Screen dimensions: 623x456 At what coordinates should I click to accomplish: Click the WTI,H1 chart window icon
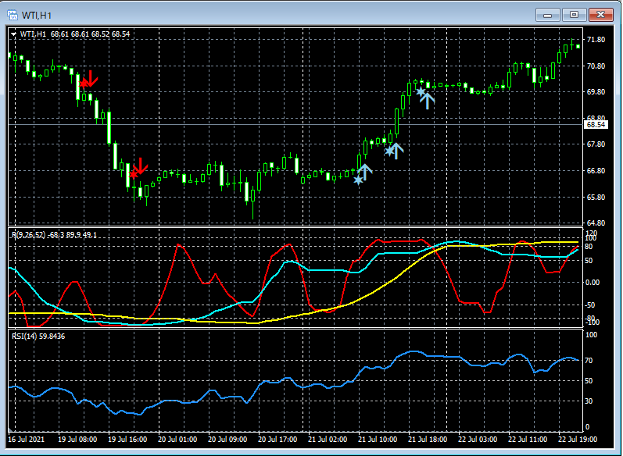(x=13, y=14)
